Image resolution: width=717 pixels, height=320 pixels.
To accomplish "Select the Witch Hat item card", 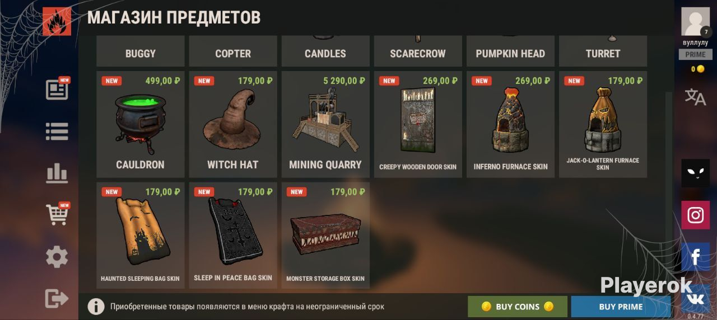I will (232, 124).
